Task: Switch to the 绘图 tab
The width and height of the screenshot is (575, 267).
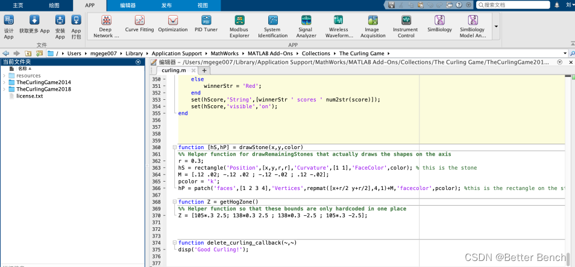Action: [x=54, y=5]
